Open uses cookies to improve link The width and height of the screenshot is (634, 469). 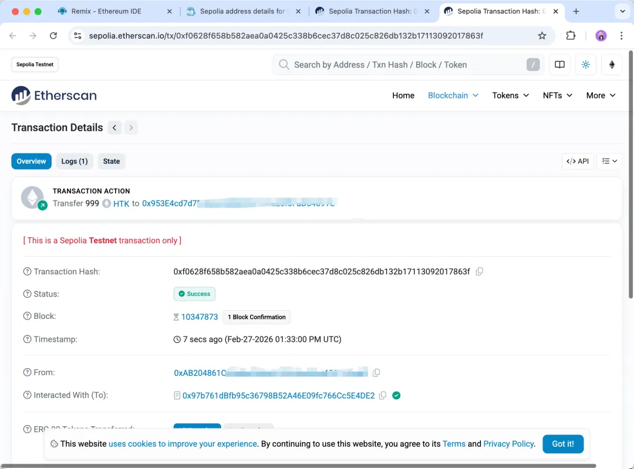183,444
